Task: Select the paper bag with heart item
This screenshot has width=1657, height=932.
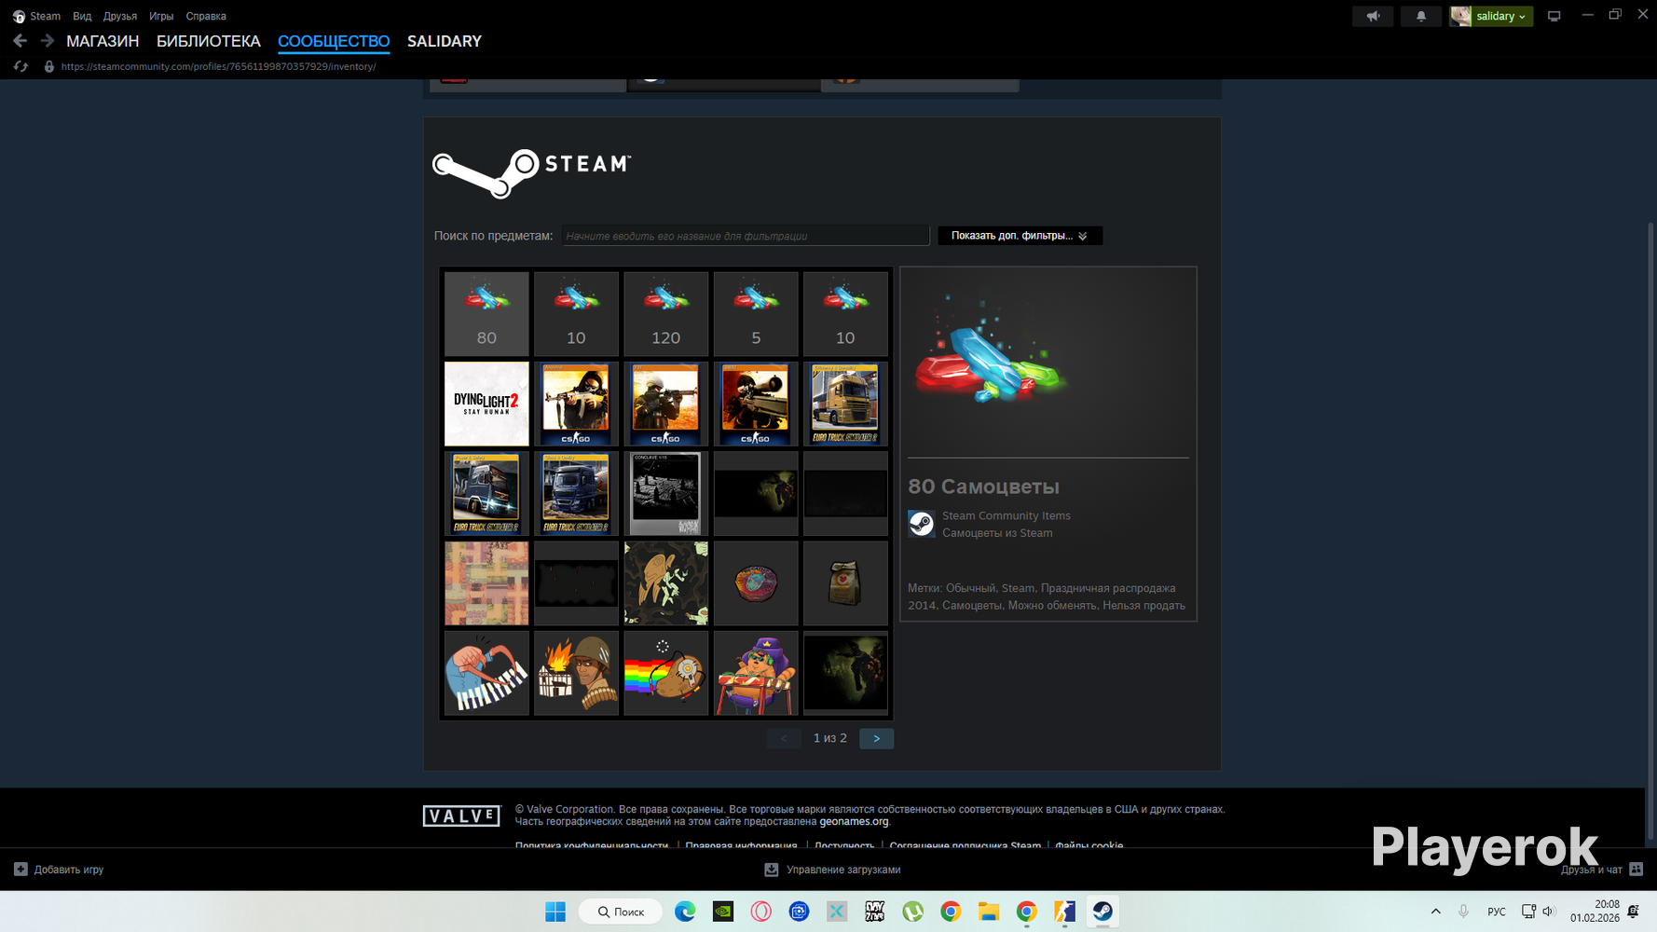Action: (845, 583)
